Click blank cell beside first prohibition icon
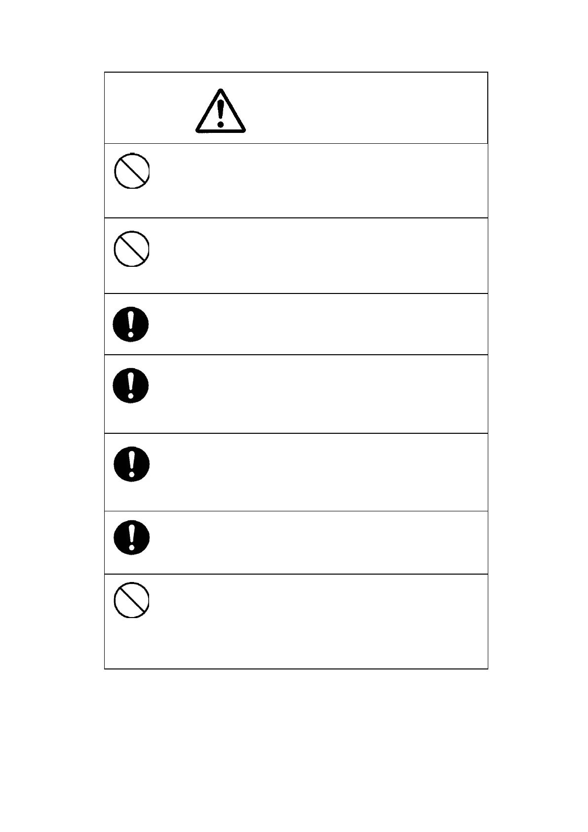 [x=318, y=181]
